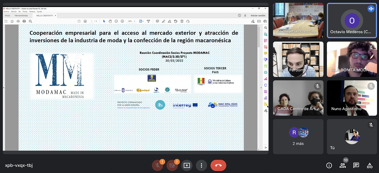The image size is (379, 173).
Task: Click the sign document icon in toolbar
Action: coord(170,21)
